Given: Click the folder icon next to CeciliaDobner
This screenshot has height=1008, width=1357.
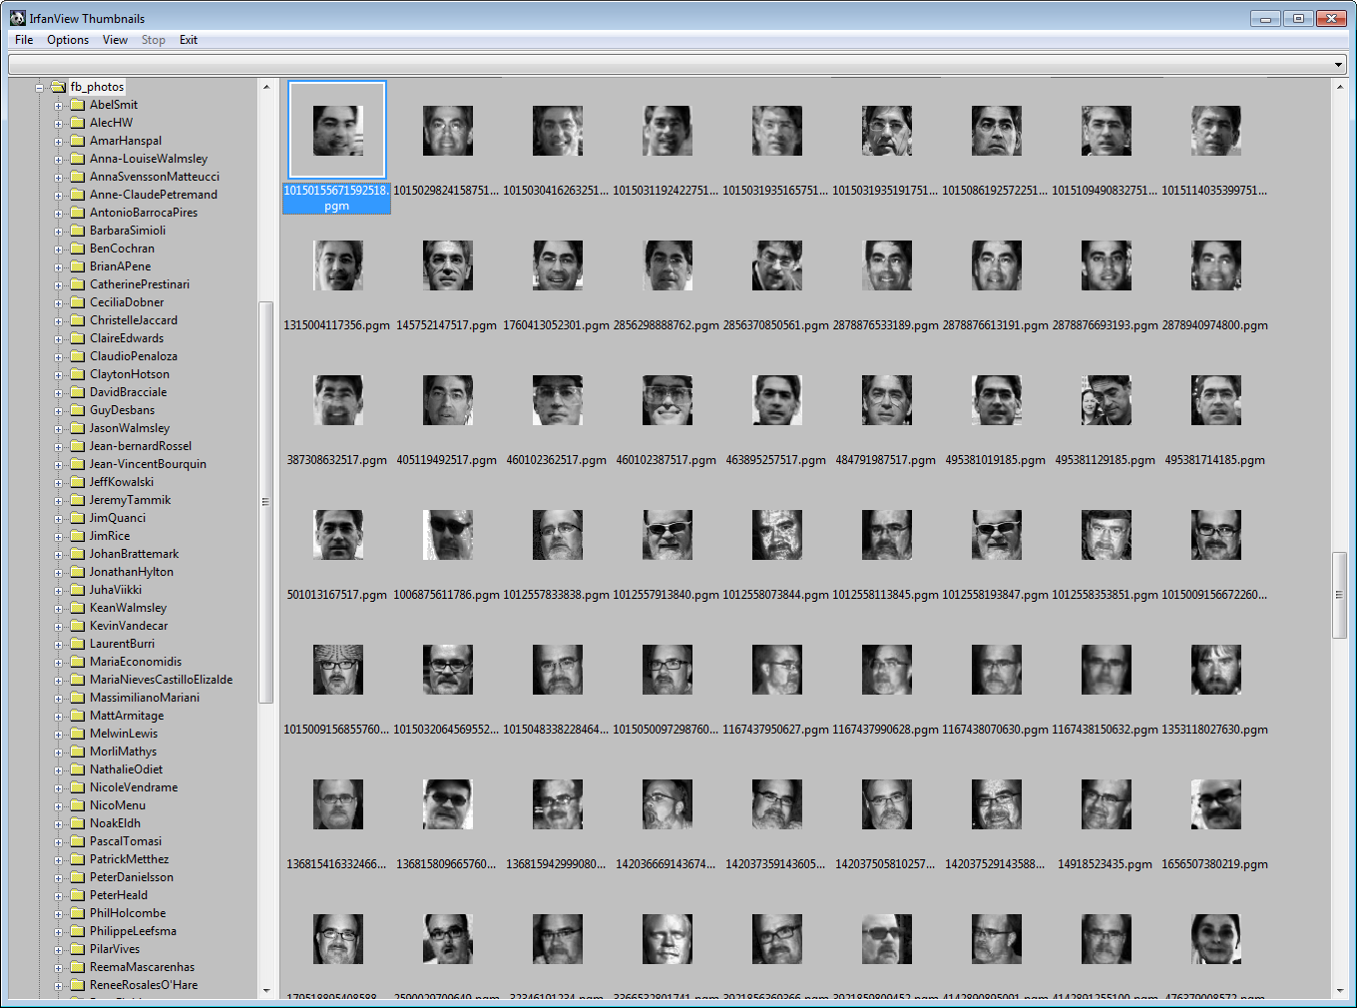Looking at the screenshot, I should 77,302.
